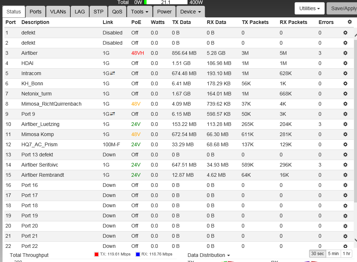The height and width of the screenshot is (262, 357).
Task: Open the Tools dropdown menu
Action: 140,12
